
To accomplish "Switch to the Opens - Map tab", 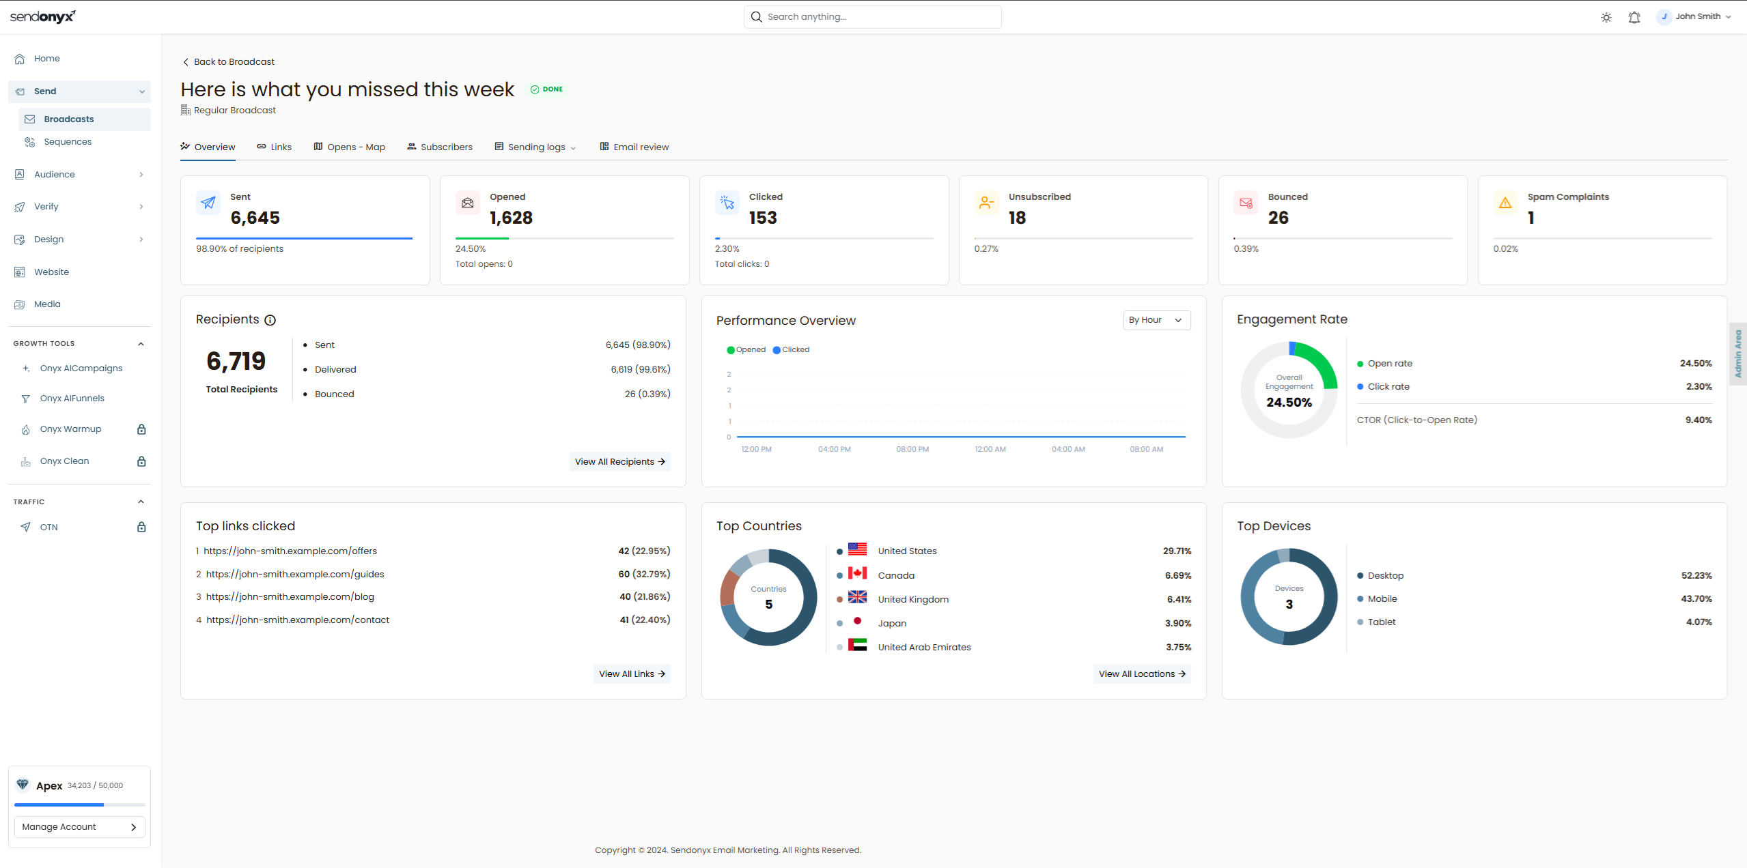I will pyautogui.click(x=350, y=147).
